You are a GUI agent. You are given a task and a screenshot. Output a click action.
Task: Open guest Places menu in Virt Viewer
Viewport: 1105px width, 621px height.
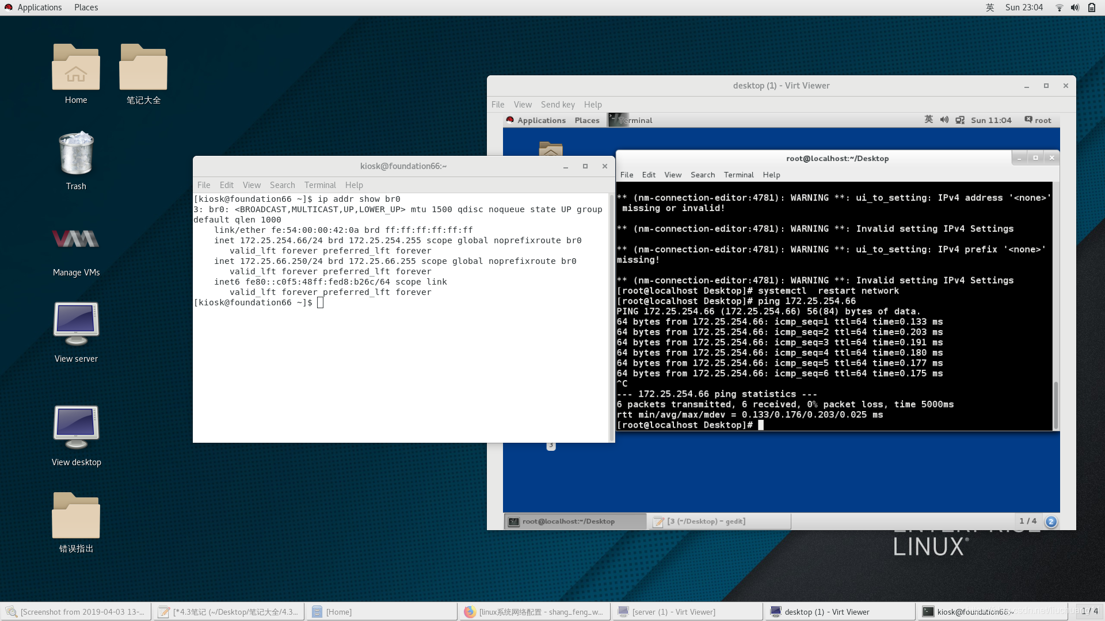point(587,120)
